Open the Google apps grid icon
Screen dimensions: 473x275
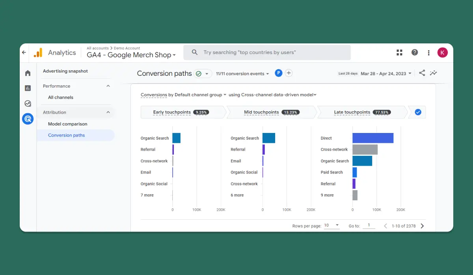399,52
